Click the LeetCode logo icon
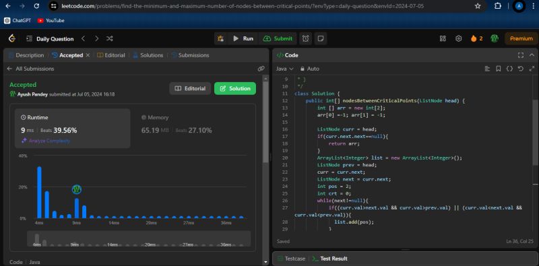This screenshot has width=539, height=266. 12,38
